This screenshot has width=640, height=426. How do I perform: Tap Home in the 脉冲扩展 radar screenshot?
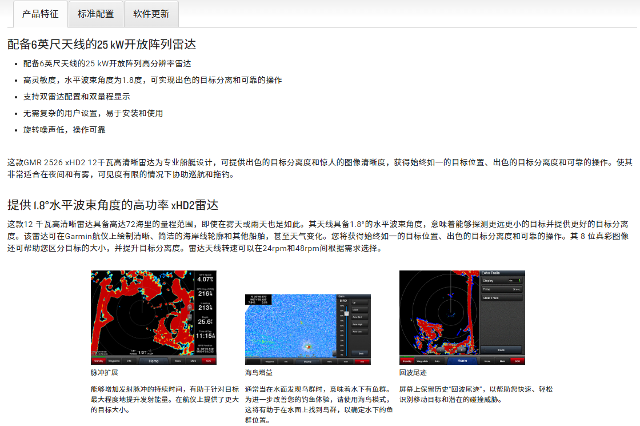point(153,361)
